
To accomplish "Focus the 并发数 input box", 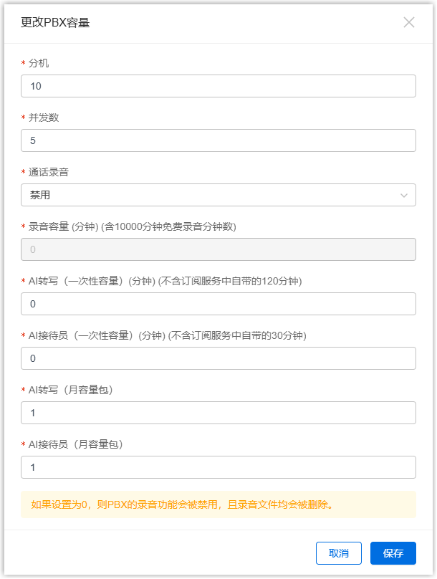I will click(218, 140).
